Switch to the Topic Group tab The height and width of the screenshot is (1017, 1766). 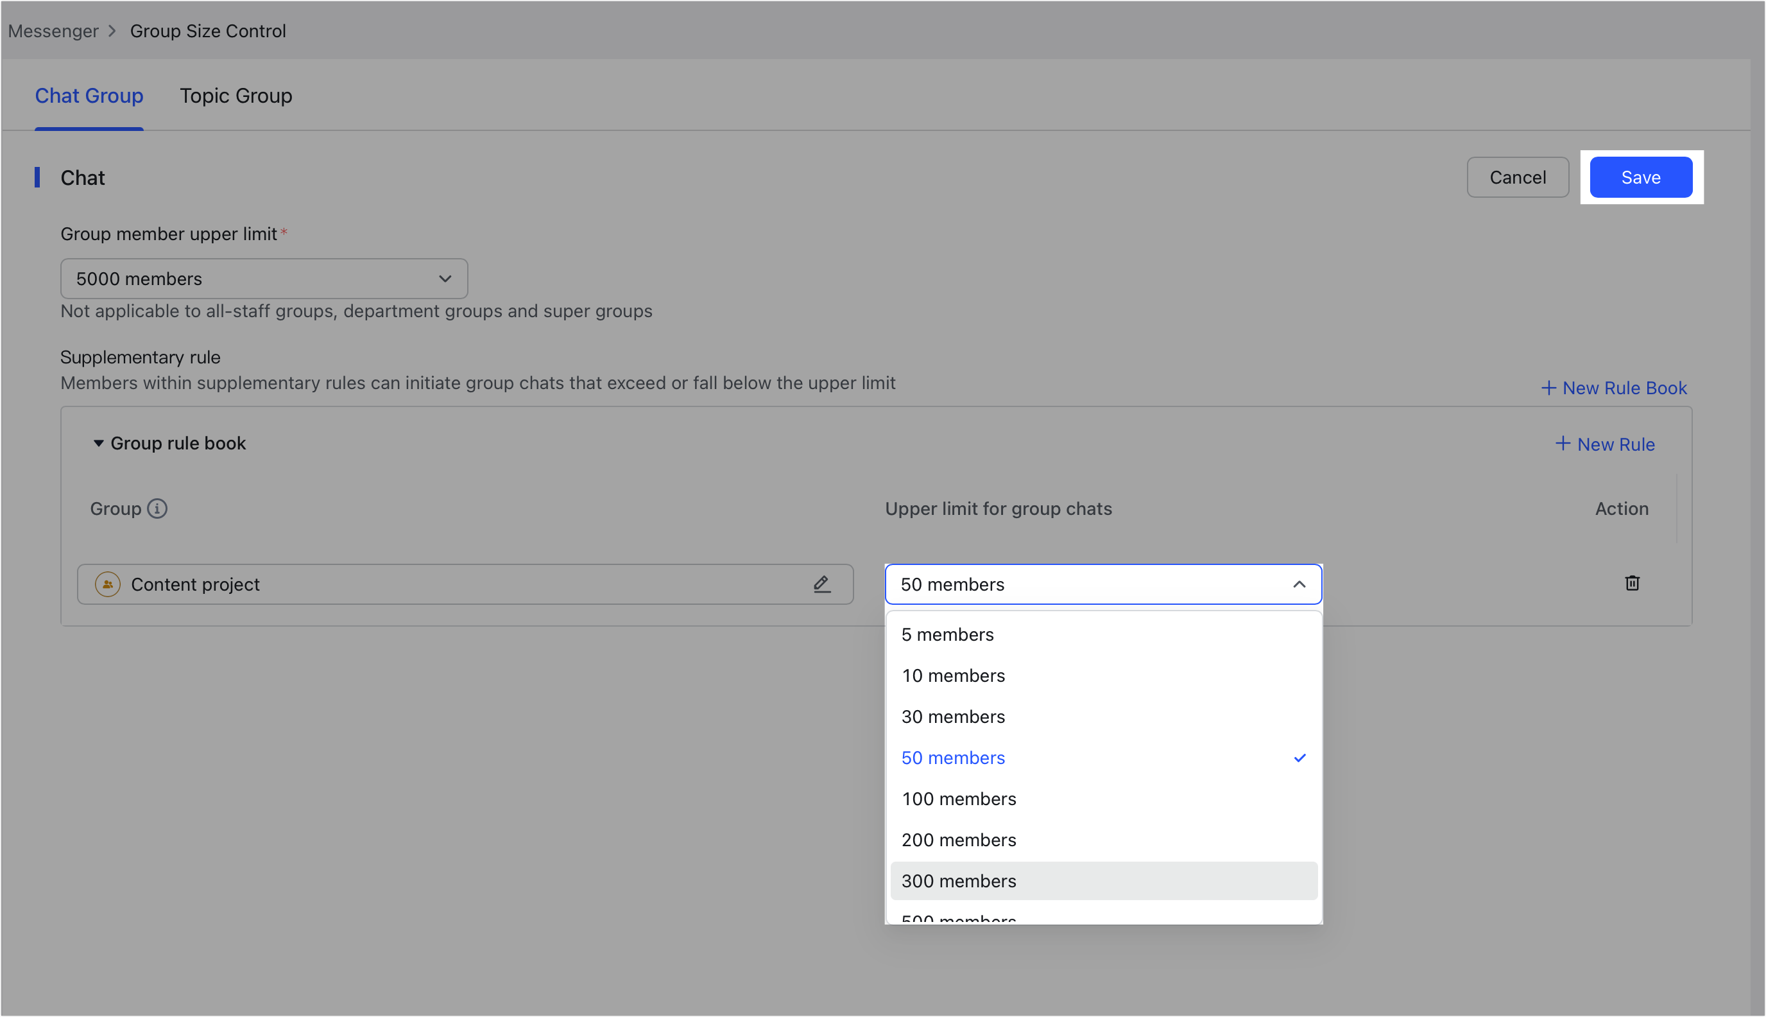tap(236, 96)
